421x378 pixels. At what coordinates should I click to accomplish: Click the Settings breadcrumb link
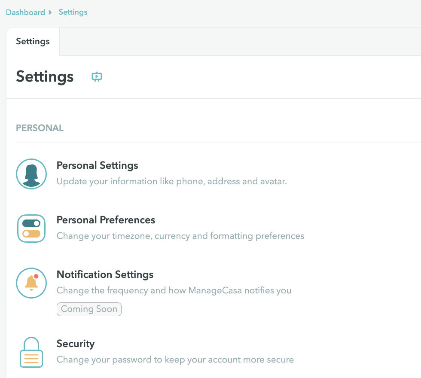click(73, 12)
